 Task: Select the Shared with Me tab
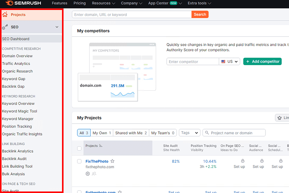pos(131,133)
